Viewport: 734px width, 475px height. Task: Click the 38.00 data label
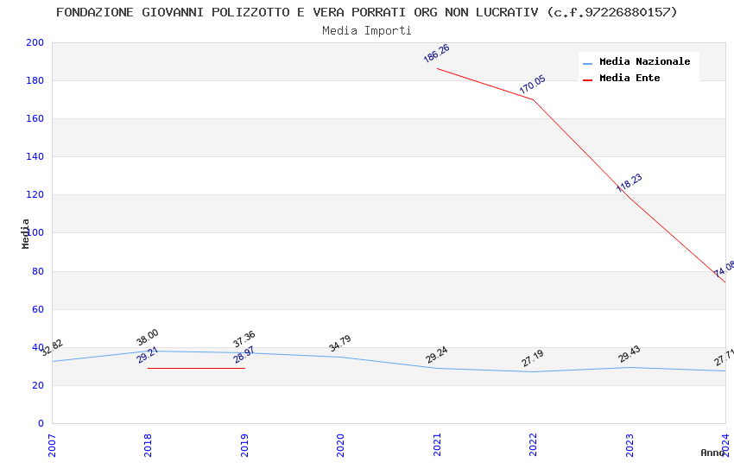[x=148, y=338]
